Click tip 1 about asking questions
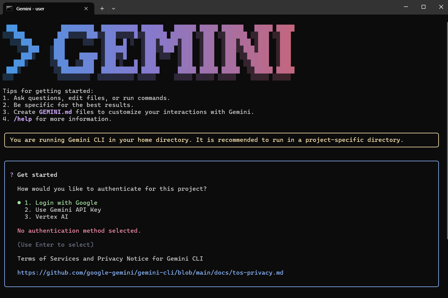Image resolution: width=448 pixels, height=298 pixels. coord(86,98)
